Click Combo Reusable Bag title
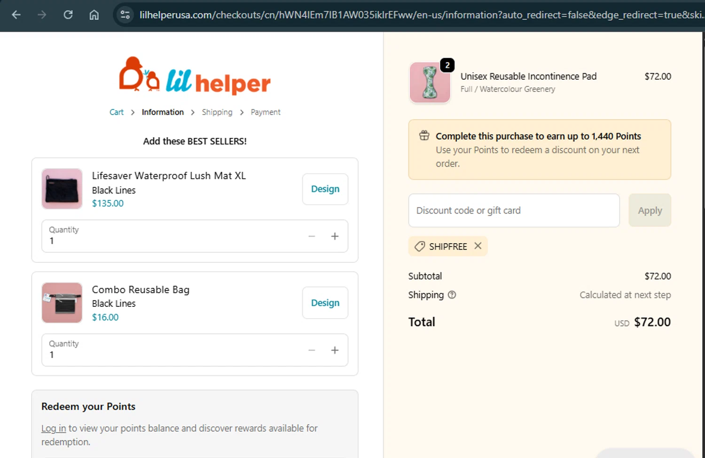The image size is (705, 458). pos(141,290)
